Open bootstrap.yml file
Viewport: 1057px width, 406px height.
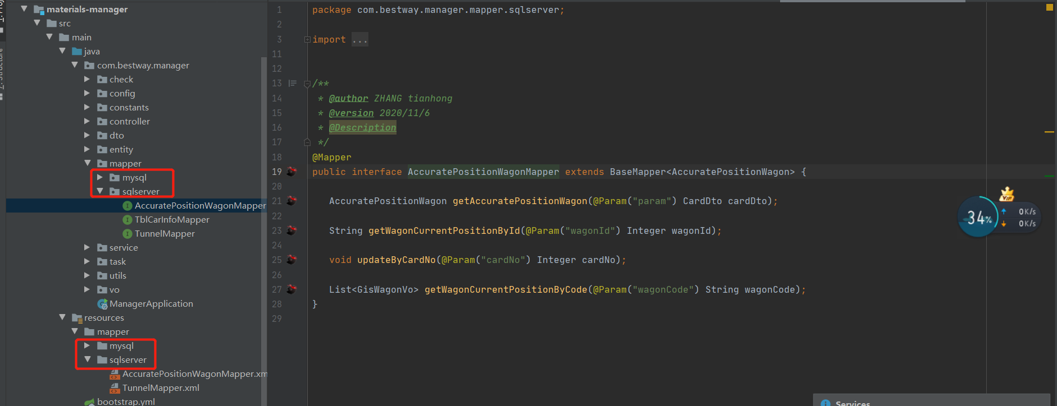[x=126, y=401]
